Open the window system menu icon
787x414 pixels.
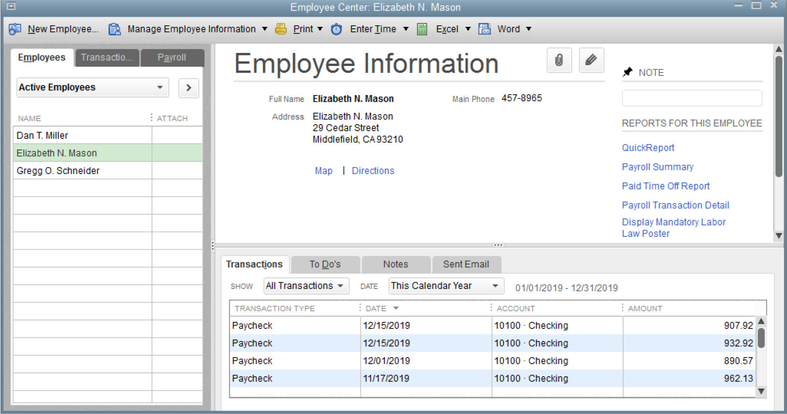pos(11,6)
